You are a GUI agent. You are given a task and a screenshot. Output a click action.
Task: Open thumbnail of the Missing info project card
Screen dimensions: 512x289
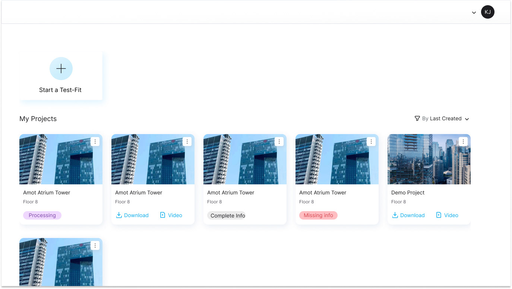click(x=337, y=159)
